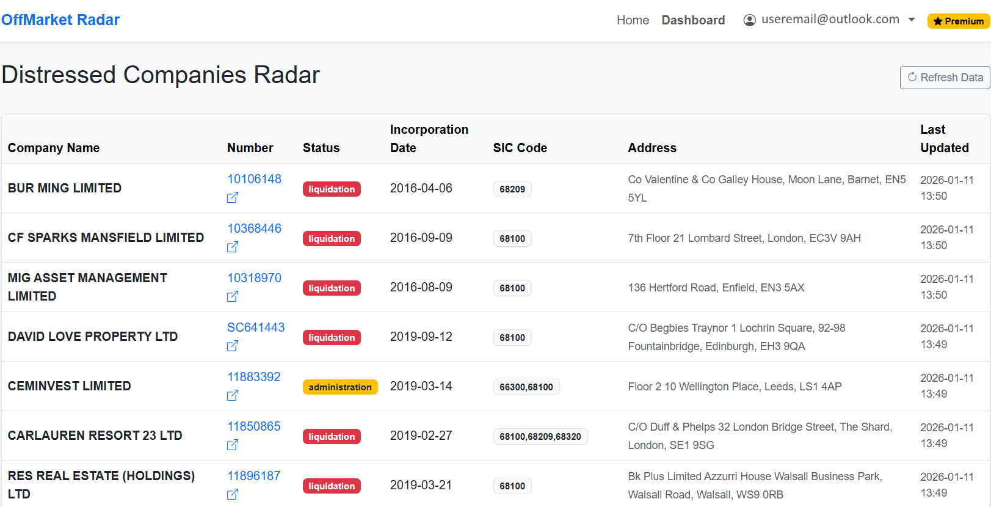Screen dimensions: 991x507
Task: Open external link icon for 10318970
Action: (233, 297)
